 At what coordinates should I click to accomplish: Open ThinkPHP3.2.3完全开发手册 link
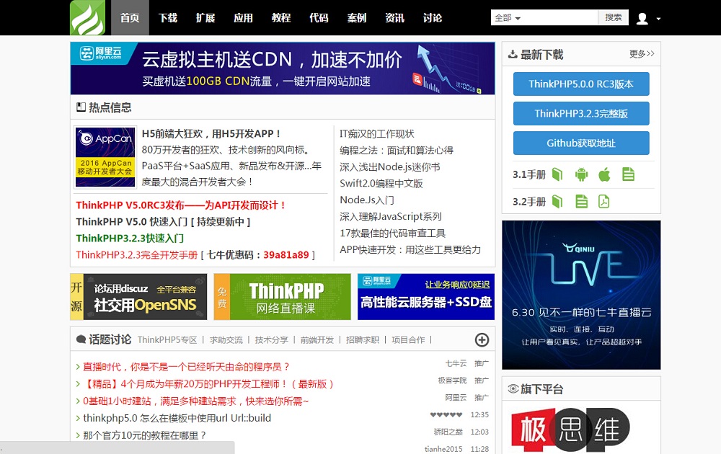(136, 254)
